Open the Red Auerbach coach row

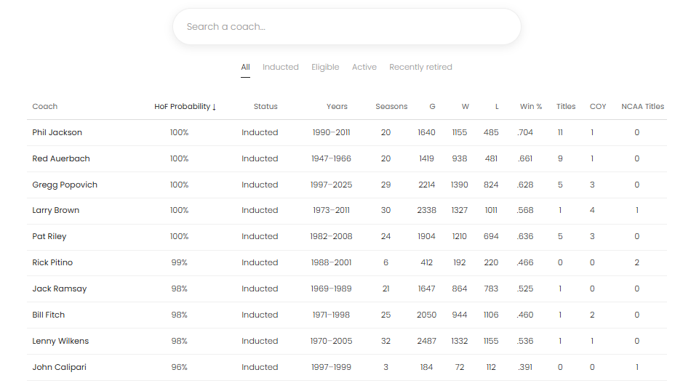tap(347, 158)
